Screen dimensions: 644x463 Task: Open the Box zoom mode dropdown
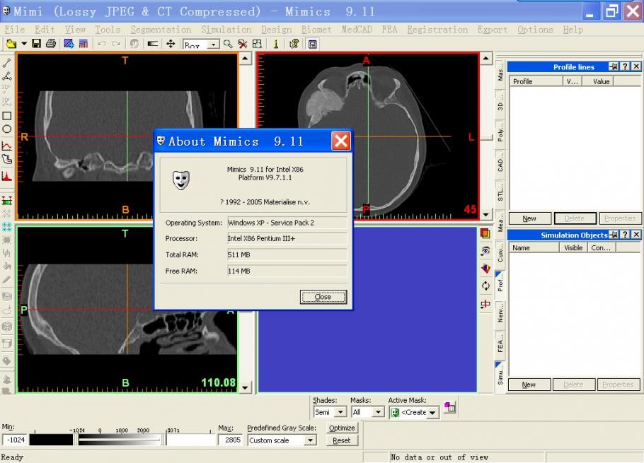click(x=214, y=45)
